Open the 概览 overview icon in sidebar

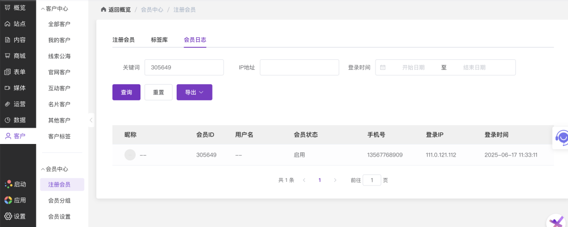click(8, 8)
